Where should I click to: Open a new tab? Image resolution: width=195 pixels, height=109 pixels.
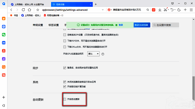tap(96, 4)
